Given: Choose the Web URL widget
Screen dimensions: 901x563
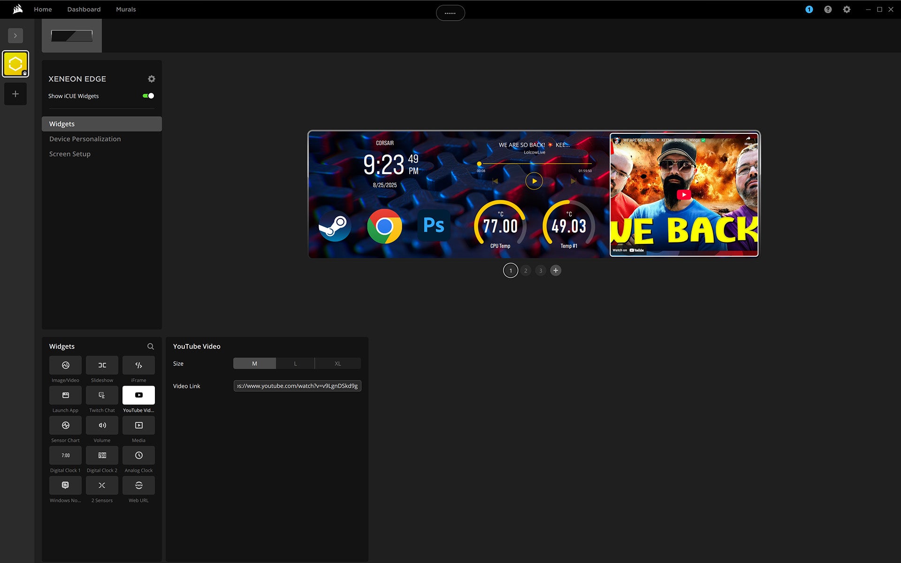Looking at the screenshot, I should coord(138,485).
